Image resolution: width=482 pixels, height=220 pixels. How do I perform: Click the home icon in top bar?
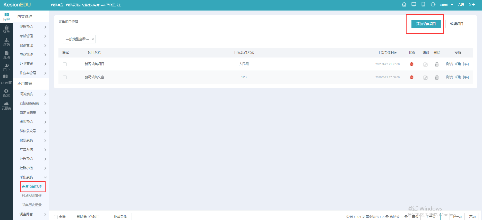[x=404, y=4]
